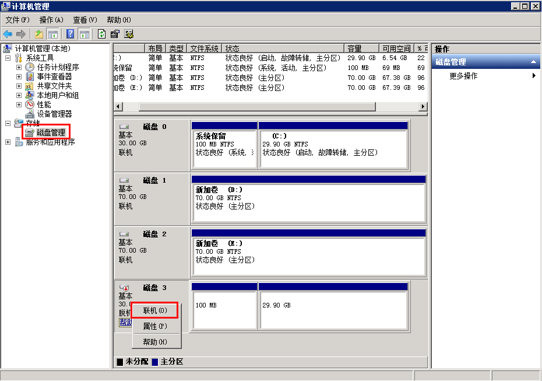The image size is (542, 381).
Task: Open 更多操作 in the actions pane
Action: click(x=463, y=76)
